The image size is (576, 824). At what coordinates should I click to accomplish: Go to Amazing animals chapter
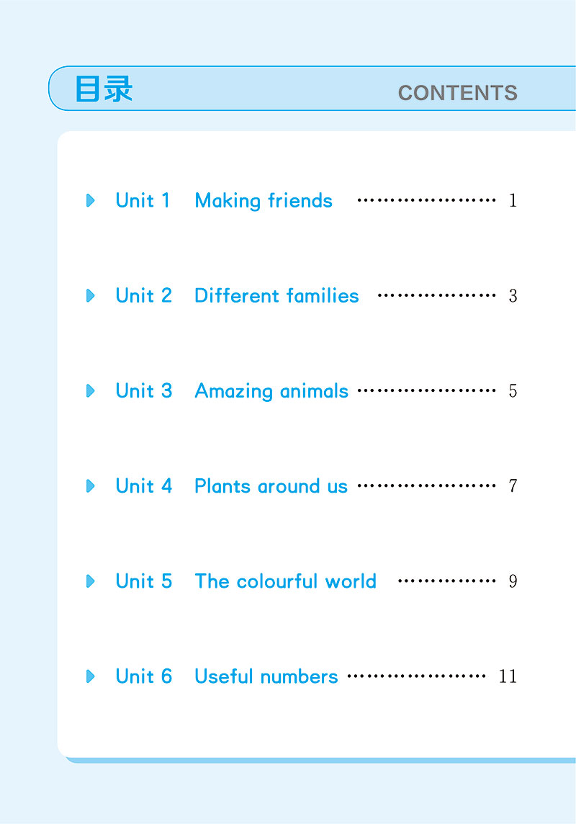pyautogui.click(x=271, y=391)
